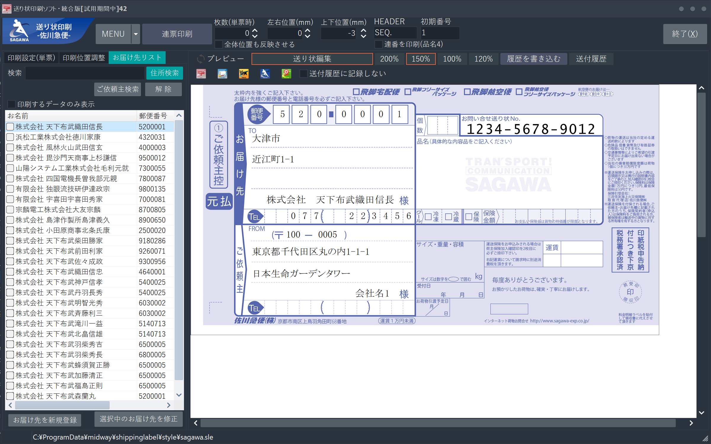This screenshot has width=711, height=444.
Task: Click the 連票印刷 continuous print button
Action: pos(177,34)
